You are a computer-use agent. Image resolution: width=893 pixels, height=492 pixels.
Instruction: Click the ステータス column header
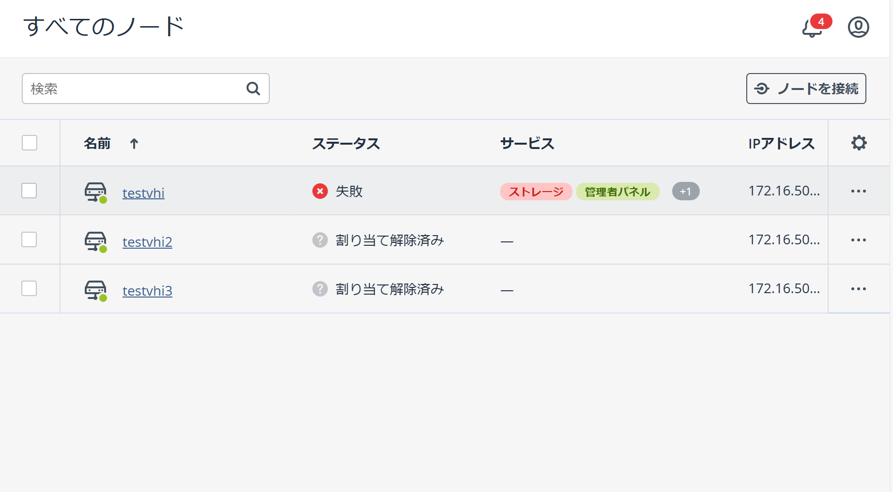[x=346, y=144]
